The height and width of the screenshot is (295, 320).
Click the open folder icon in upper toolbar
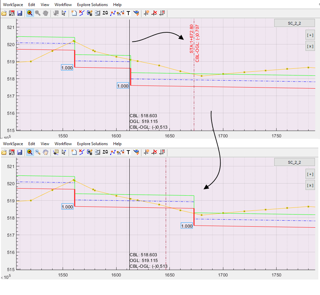tap(4, 13)
